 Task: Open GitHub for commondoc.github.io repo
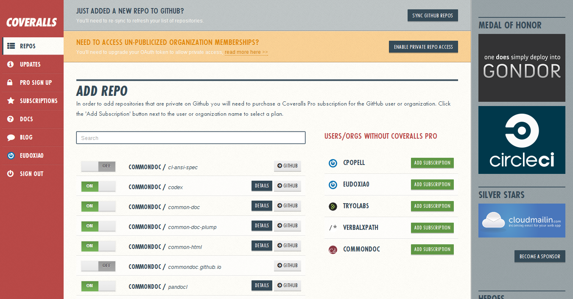point(288,265)
